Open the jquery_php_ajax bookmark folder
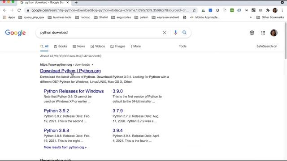Viewport: 287px width, 161px height. [x=31, y=17]
